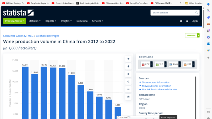Click Use Ask Statista Research Service
The height and width of the screenshot is (119, 212).
point(159,89)
